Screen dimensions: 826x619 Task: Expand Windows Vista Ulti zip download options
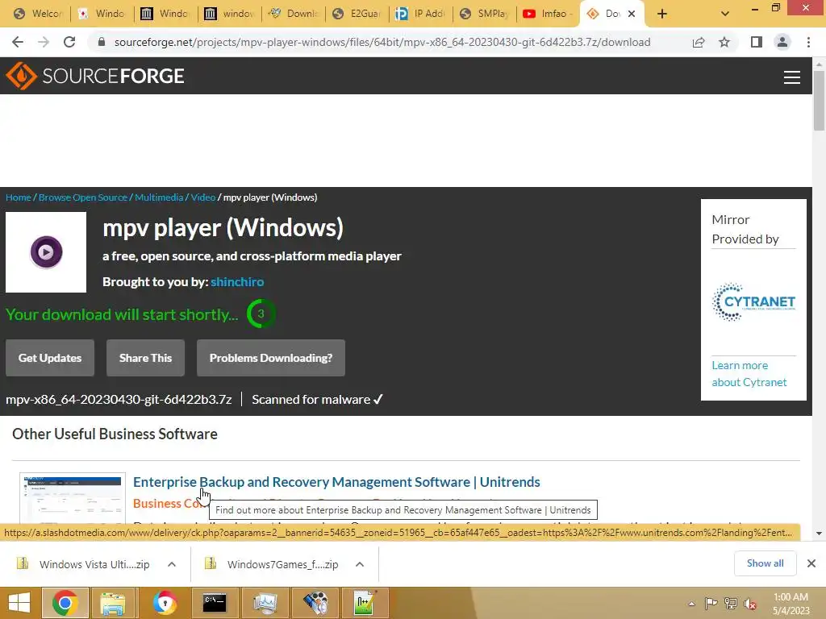click(x=172, y=564)
